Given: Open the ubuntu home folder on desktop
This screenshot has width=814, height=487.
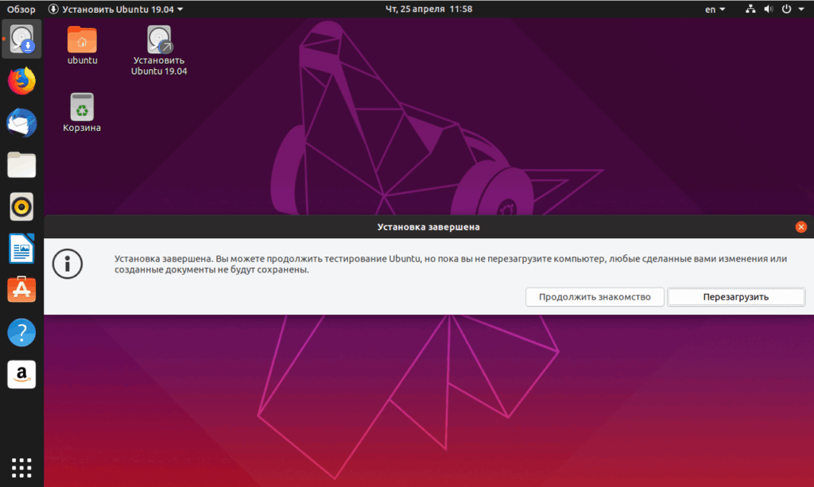Looking at the screenshot, I should [x=82, y=45].
